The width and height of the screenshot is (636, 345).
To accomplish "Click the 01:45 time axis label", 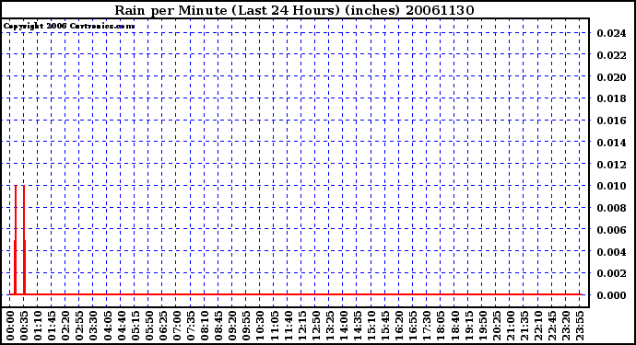I will pyautogui.click(x=52, y=326).
